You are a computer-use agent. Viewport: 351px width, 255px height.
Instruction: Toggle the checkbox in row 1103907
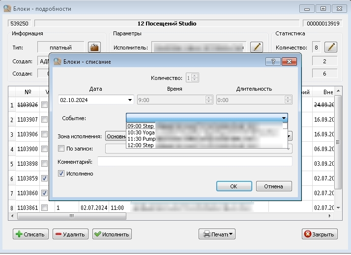click(45, 120)
